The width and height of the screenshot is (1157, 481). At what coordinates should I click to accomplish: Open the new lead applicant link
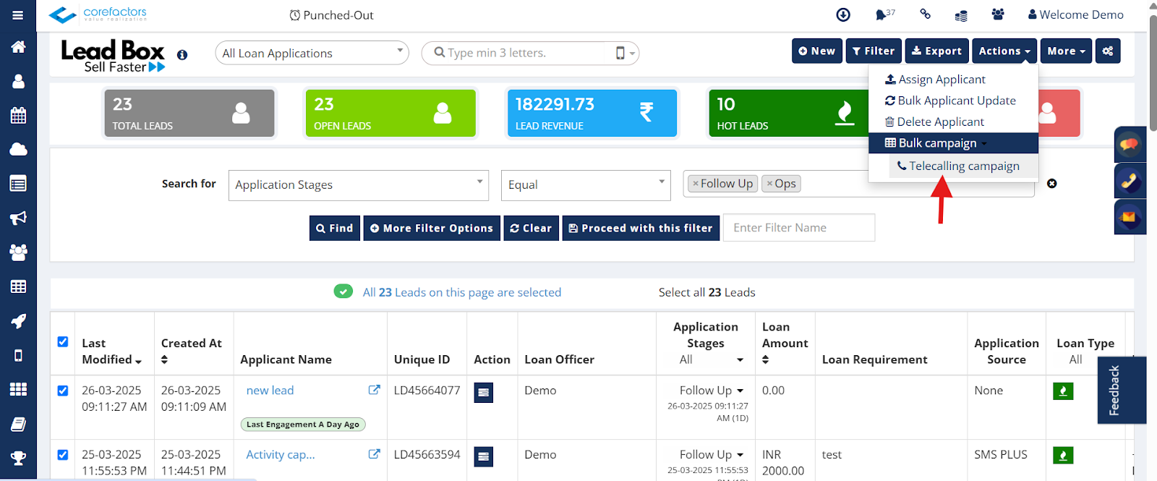click(270, 391)
